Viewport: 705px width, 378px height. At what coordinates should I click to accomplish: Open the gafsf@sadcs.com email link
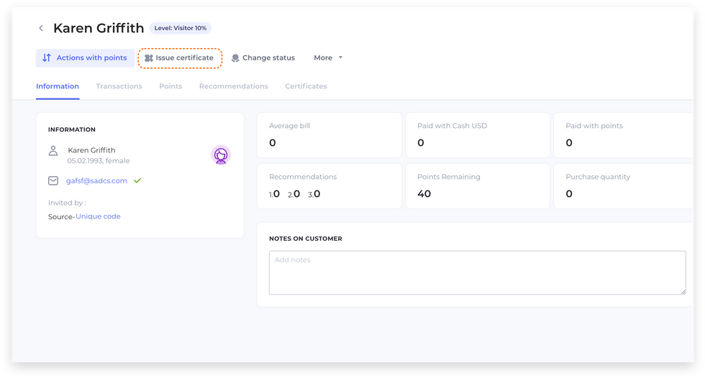96,180
